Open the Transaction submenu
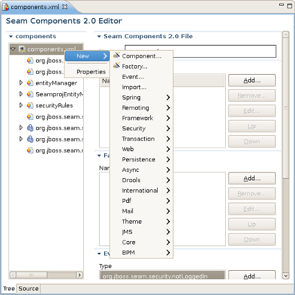The width and height of the screenshot is (295, 295). pyautogui.click(x=141, y=139)
